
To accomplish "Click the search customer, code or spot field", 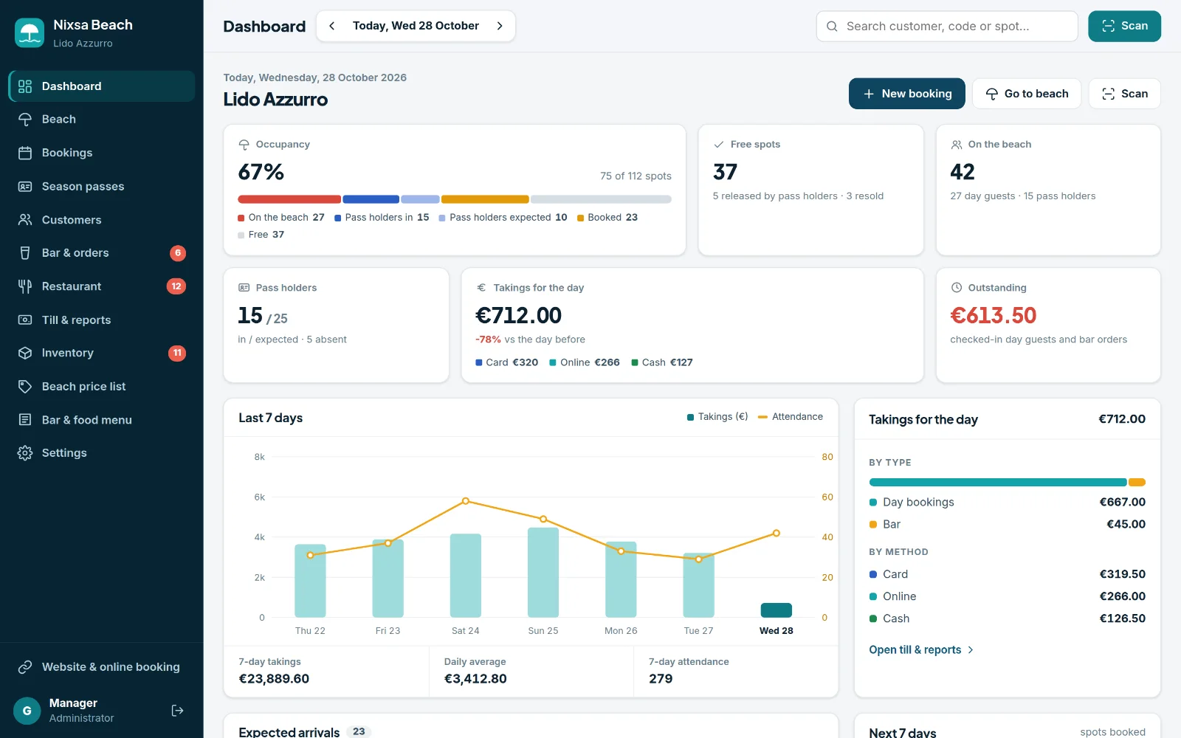I will [947, 27].
